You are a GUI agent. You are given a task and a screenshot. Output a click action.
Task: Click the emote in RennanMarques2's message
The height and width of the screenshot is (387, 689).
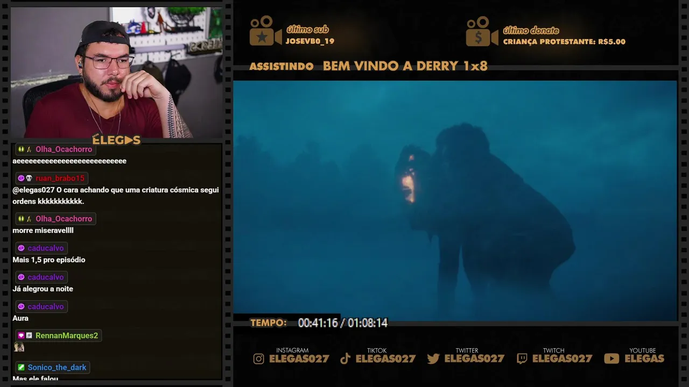19,347
